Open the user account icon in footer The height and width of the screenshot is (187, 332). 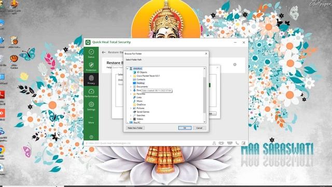(x=214, y=143)
